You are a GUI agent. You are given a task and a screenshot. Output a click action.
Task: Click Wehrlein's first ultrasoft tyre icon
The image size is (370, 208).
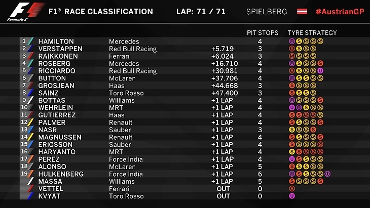point(292,108)
